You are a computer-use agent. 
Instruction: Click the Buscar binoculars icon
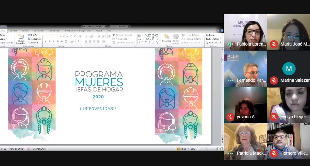point(207,35)
